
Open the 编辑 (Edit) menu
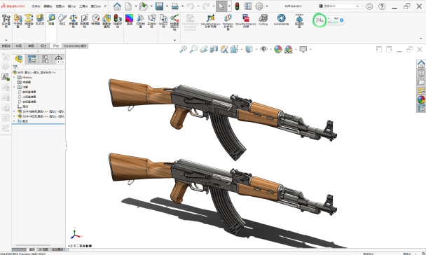48,6
